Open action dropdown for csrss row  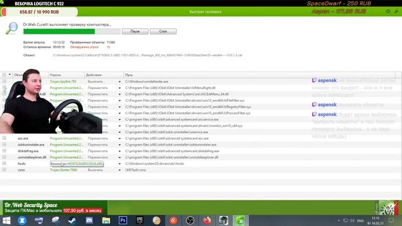(119, 170)
